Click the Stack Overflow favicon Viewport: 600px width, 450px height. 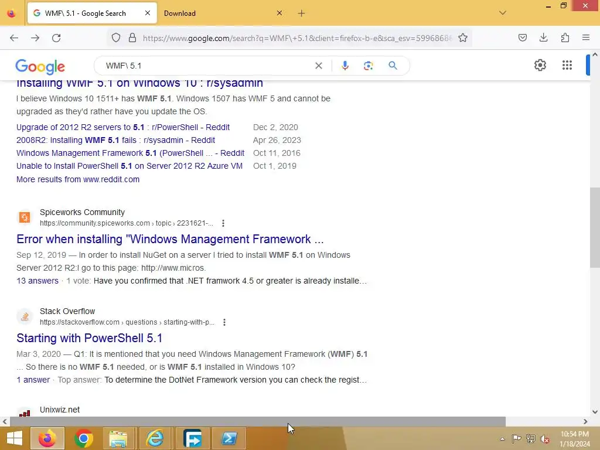(x=25, y=316)
